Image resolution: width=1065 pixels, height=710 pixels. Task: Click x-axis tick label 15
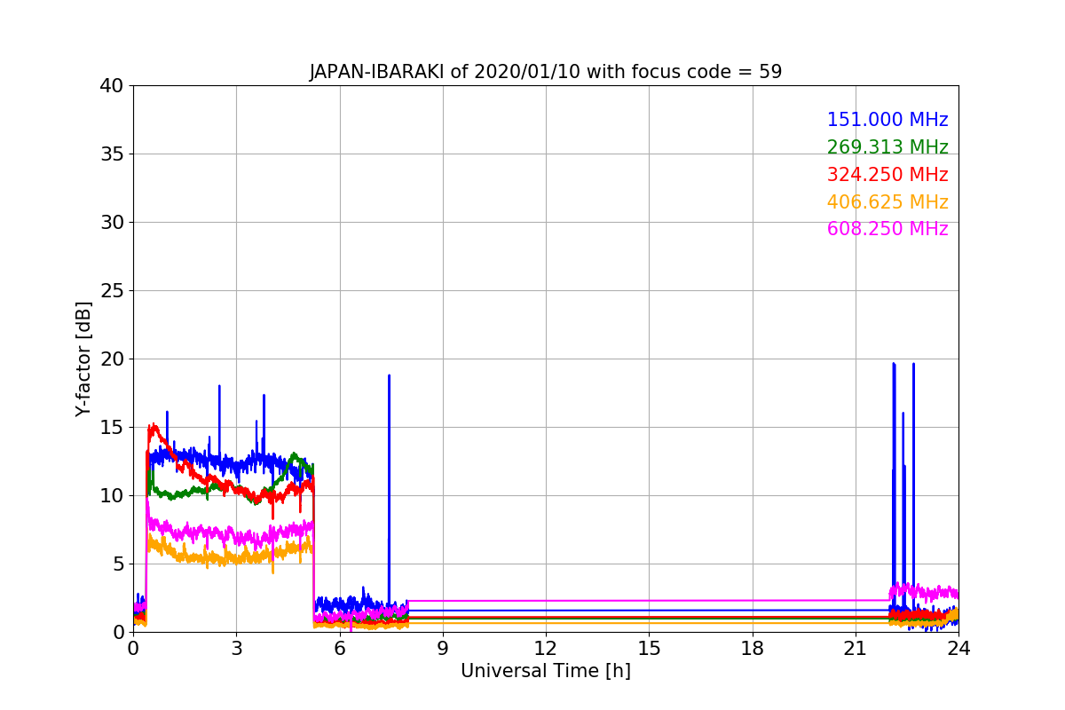point(649,649)
